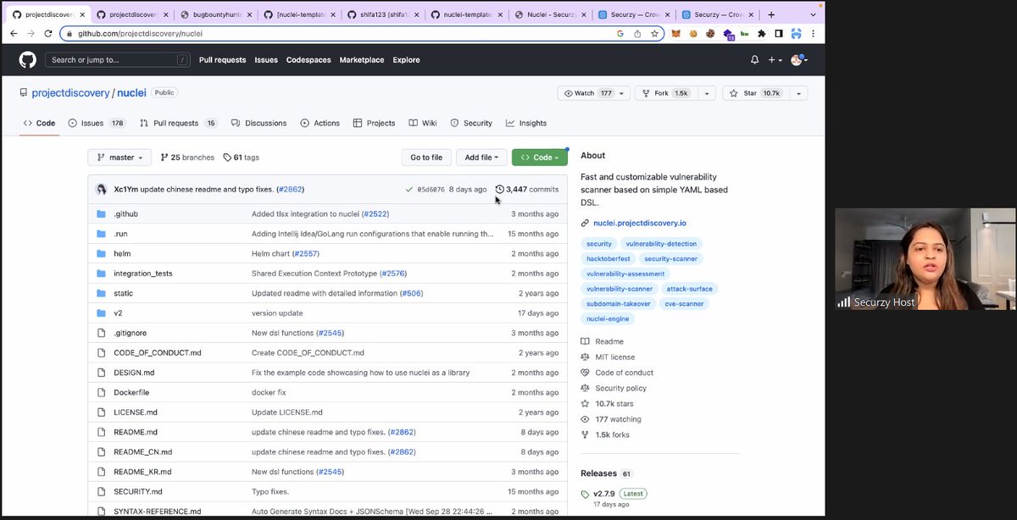Viewport: 1017px width, 520px height.
Task: Open commit hash 05d6076
Action: (432, 190)
